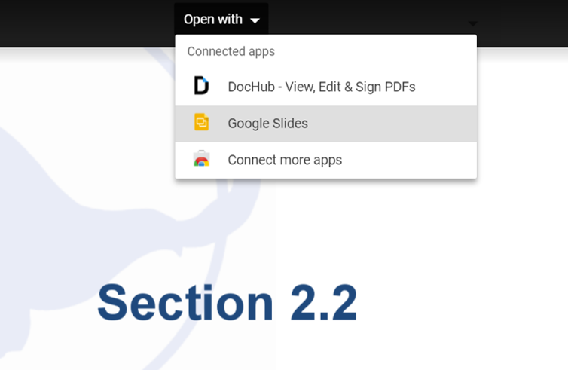The height and width of the screenshot is (370, 568).
Task: Click the white arrow beside Open with
Action: (255, 20)
